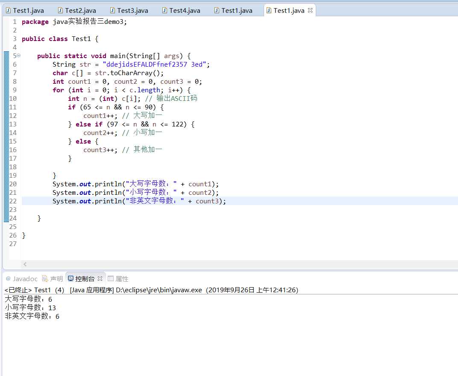Click line number 27 in the gutter
Image resolution: width=458 pixels, height=376 pixels.
pos(13,244)
